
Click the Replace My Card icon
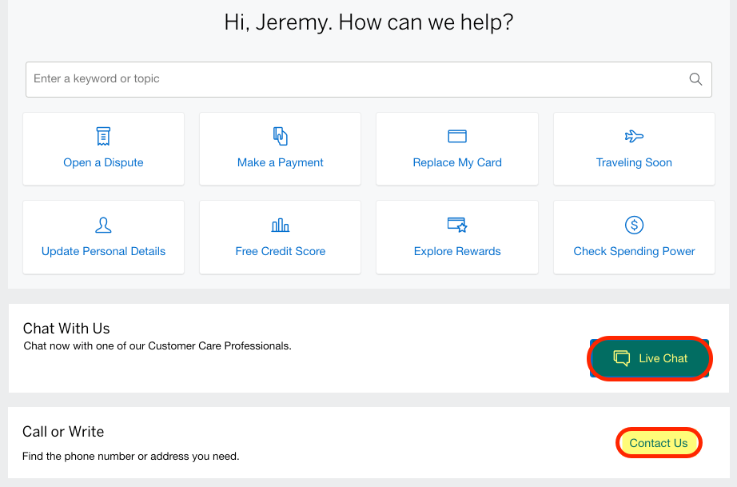pyautogui.click(x=457, y=136)
